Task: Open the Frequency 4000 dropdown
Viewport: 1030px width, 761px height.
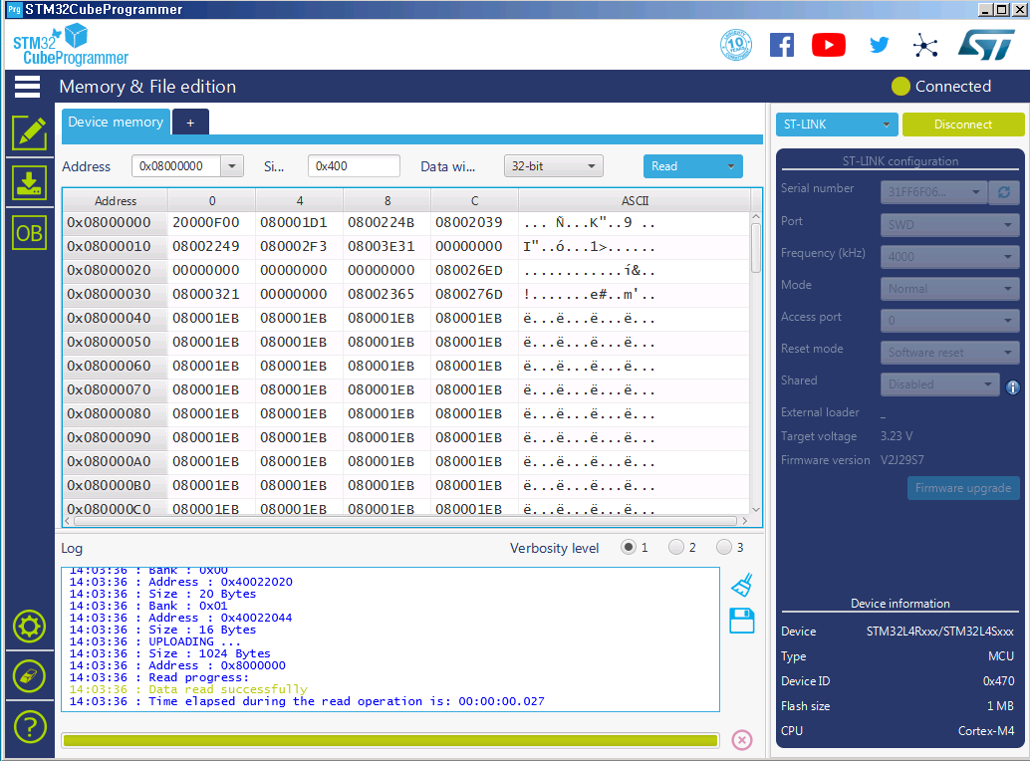Action: 950,257
